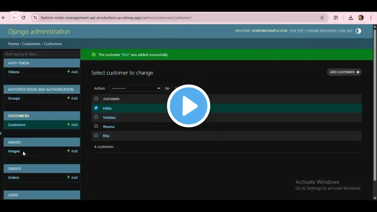This screenshot has width=377, height=212.
Task: Click the page vertical scrollbar
Action: pyautogui.click(x=375, y=105)
